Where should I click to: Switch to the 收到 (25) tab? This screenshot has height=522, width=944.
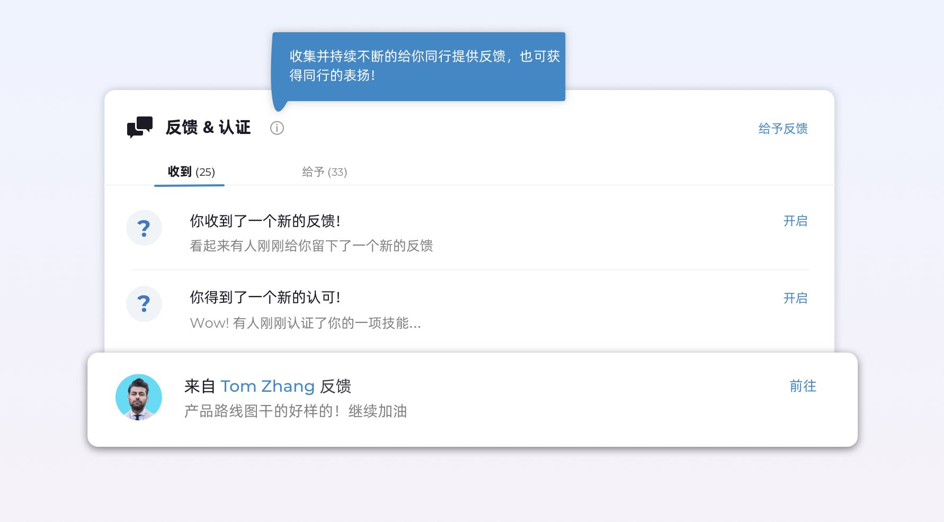(191, 172)
